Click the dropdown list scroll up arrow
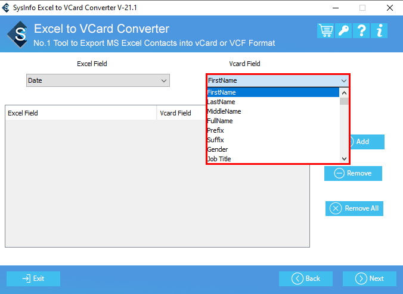The width and height of the screenshot is (403, 294). pos(344,93)
